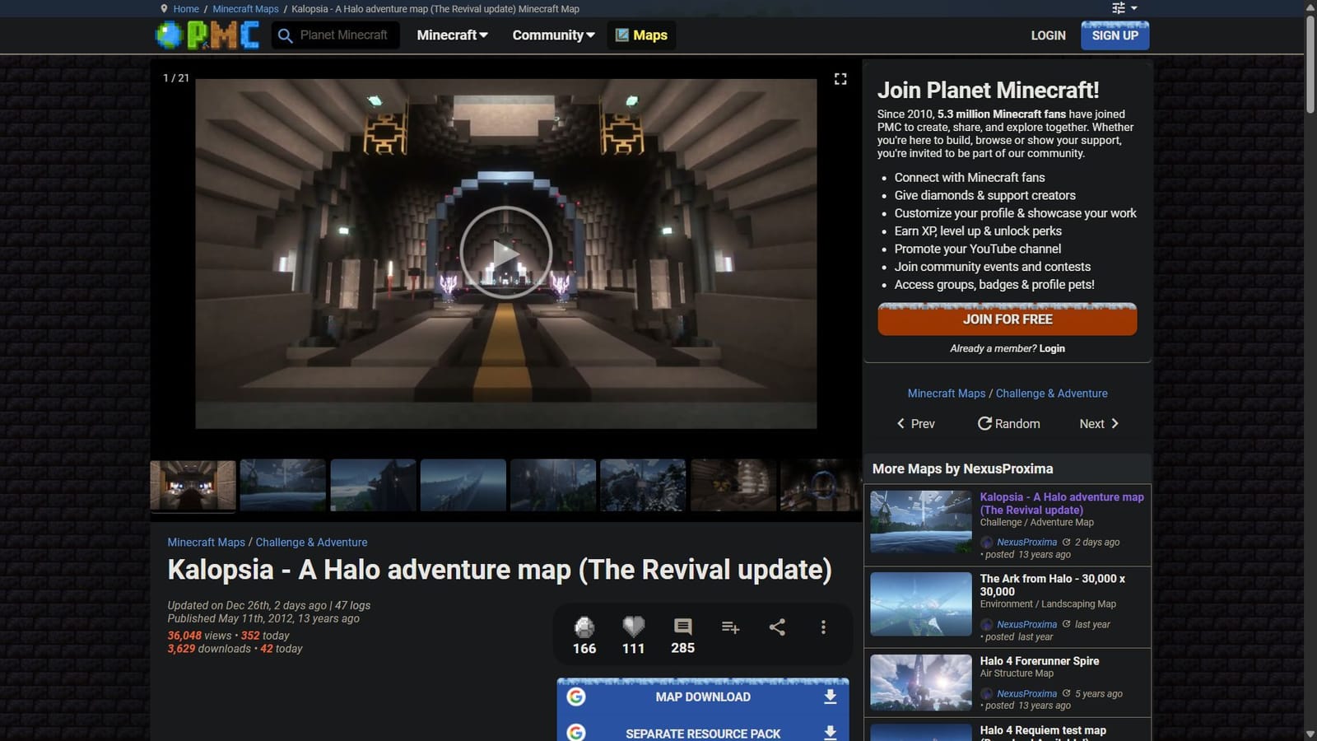Screen dimensions: 1317x741
Task: Toggle Maps section in the navbar
Action: (641, 35)
